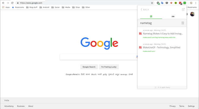Toggle the green Y extension popup
The height and width of the screenshot is (109, 199).
(x=185, y=3)
